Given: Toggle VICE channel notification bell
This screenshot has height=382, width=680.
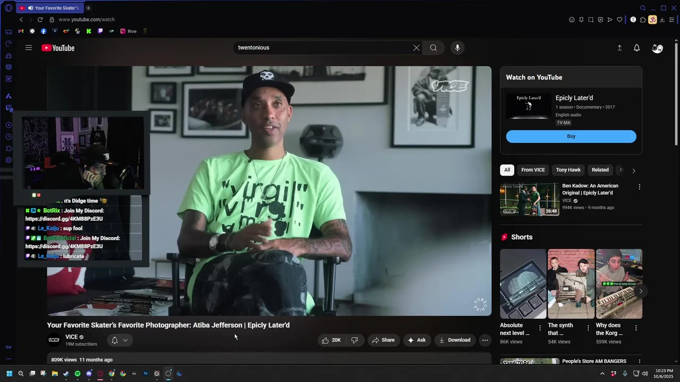Looking at the screenshot, I should [x=114, y=340].
